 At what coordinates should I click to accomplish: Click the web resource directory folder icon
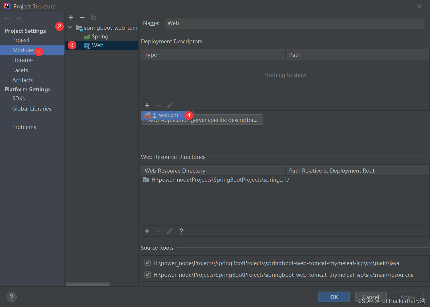[x=146, y=180]
